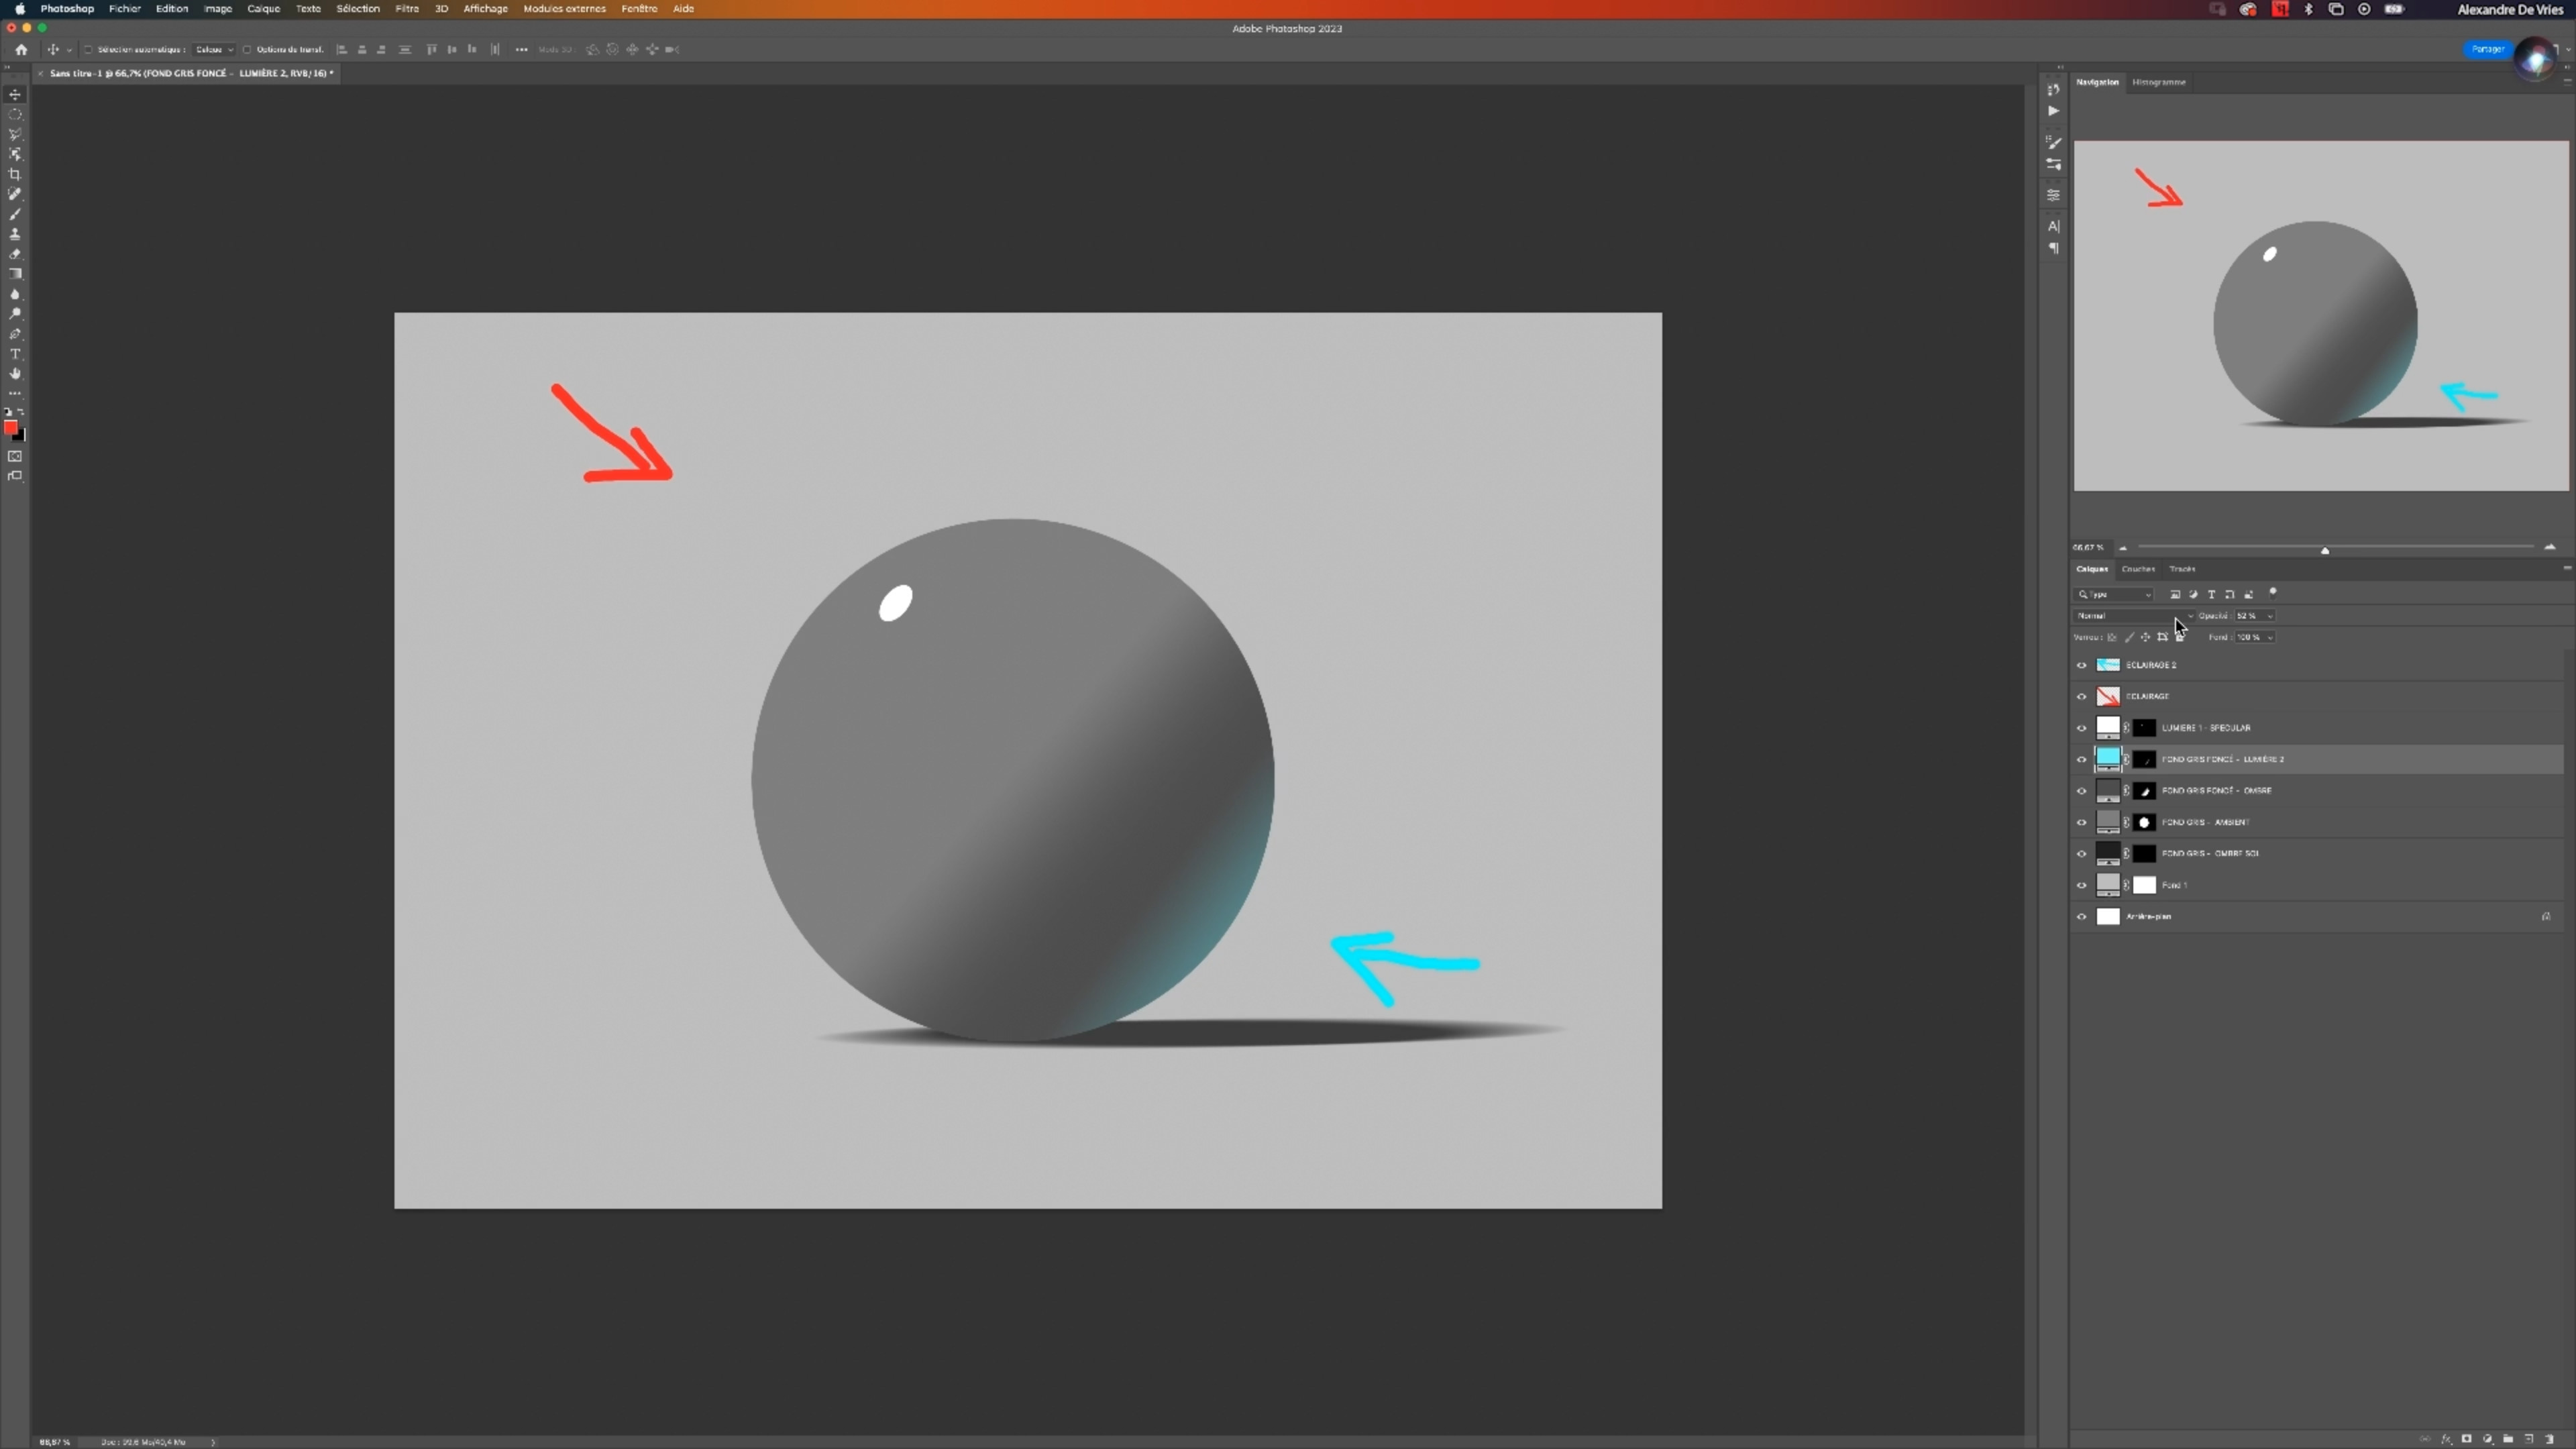This screenshot has width=2576, height=1449.
Task: Open the Calque auto-select dropdown
Action: click(x=214, y=49)
